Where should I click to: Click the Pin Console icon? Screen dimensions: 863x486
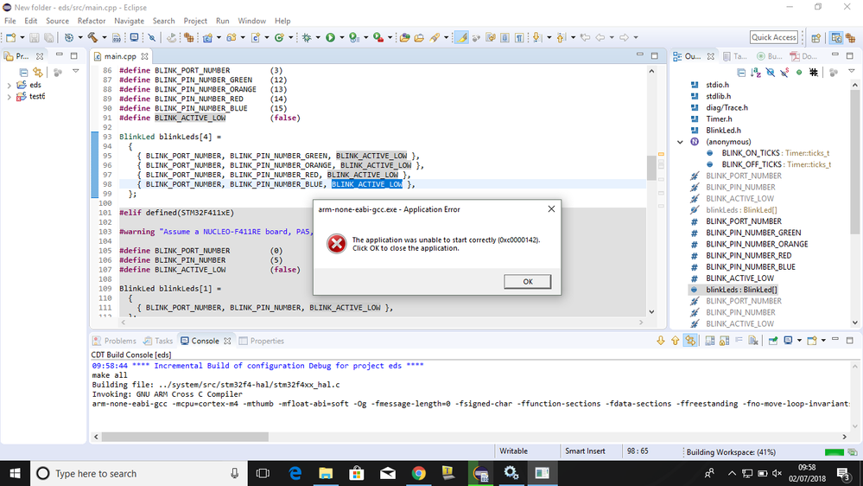click(x=773, y=341)
